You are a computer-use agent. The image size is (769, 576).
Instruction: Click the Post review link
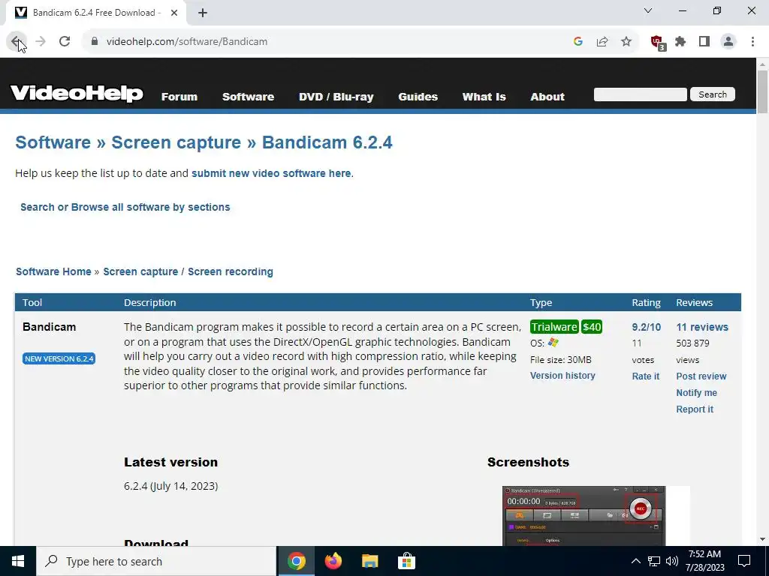click(701, 376)
